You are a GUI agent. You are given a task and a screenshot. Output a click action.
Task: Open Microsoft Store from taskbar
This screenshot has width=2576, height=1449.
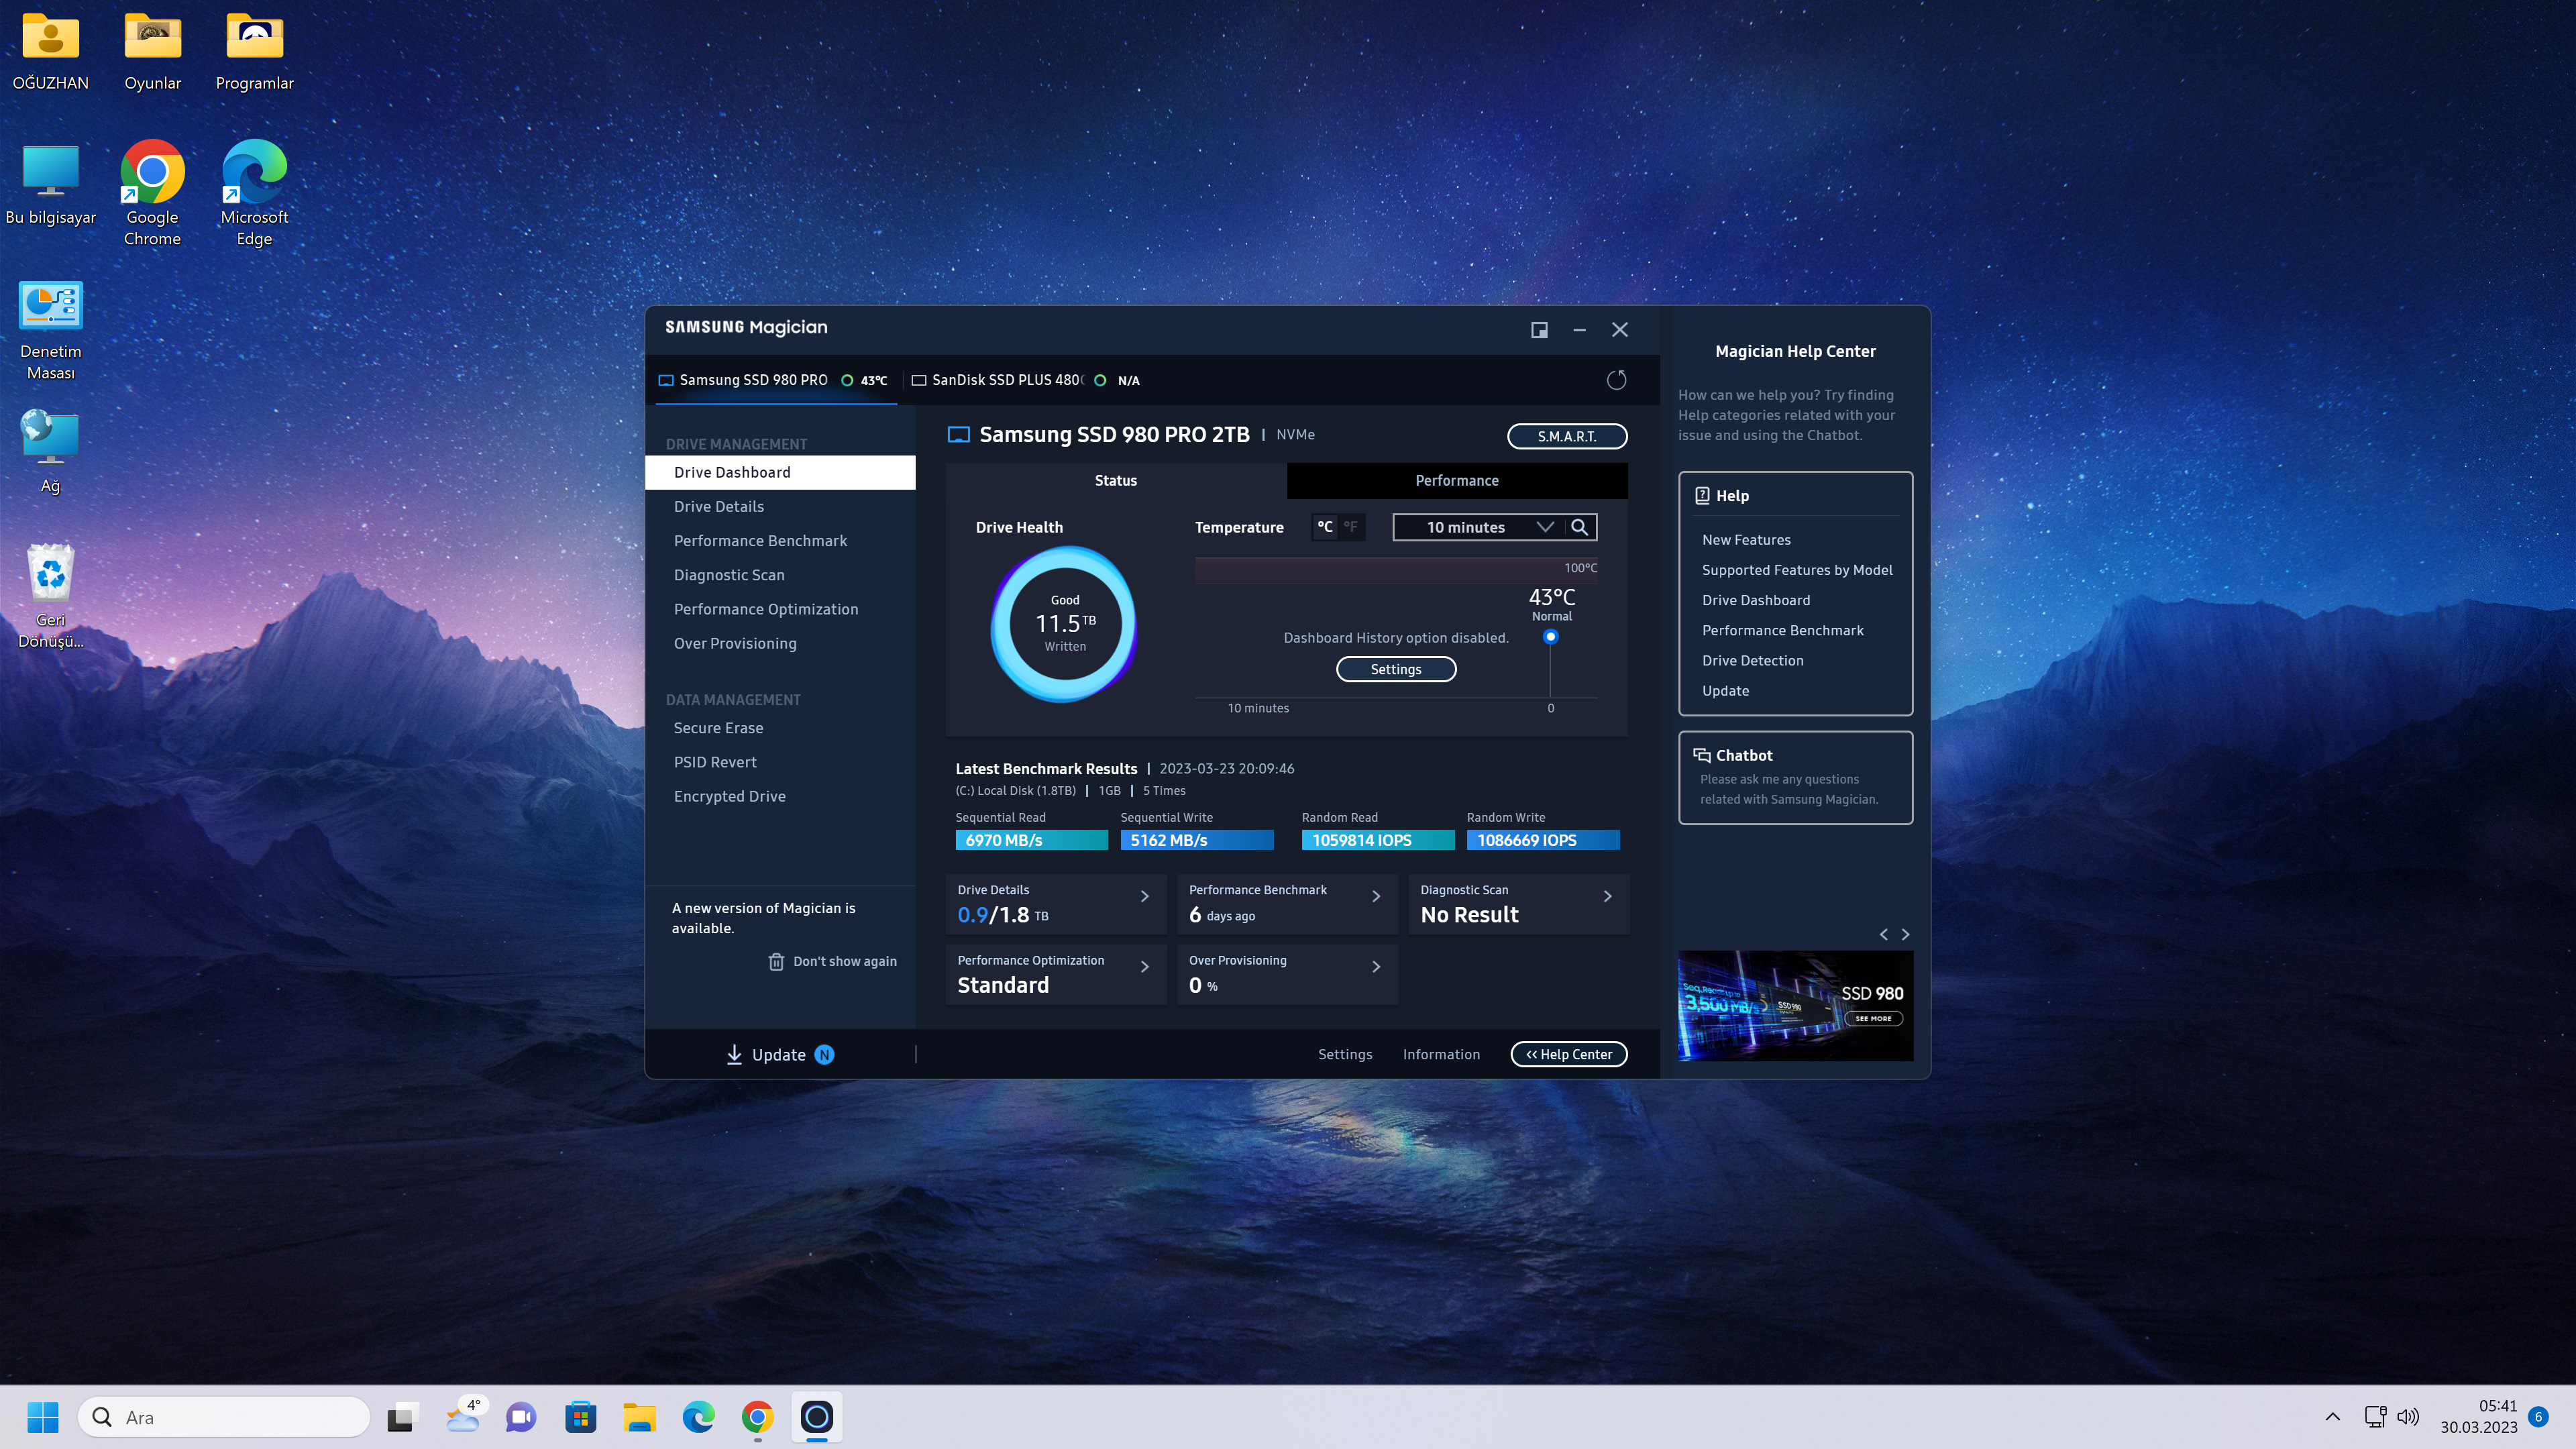(580, 1417)
